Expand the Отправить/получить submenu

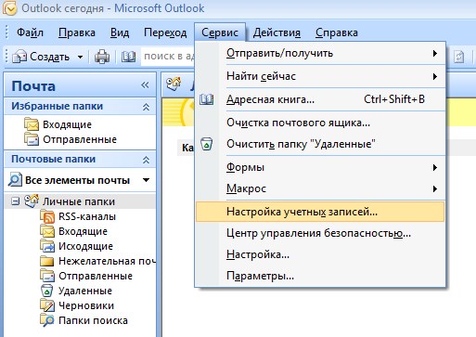pos(435,53)
